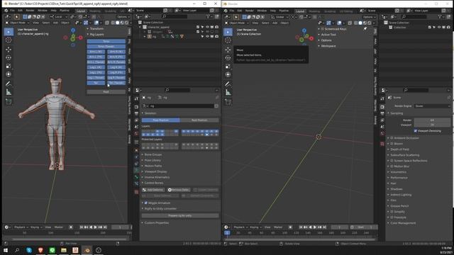Open the Object Mode dropdown in left window
The image size is (454, 255).
pyautogui.click(x=17, y=23)
